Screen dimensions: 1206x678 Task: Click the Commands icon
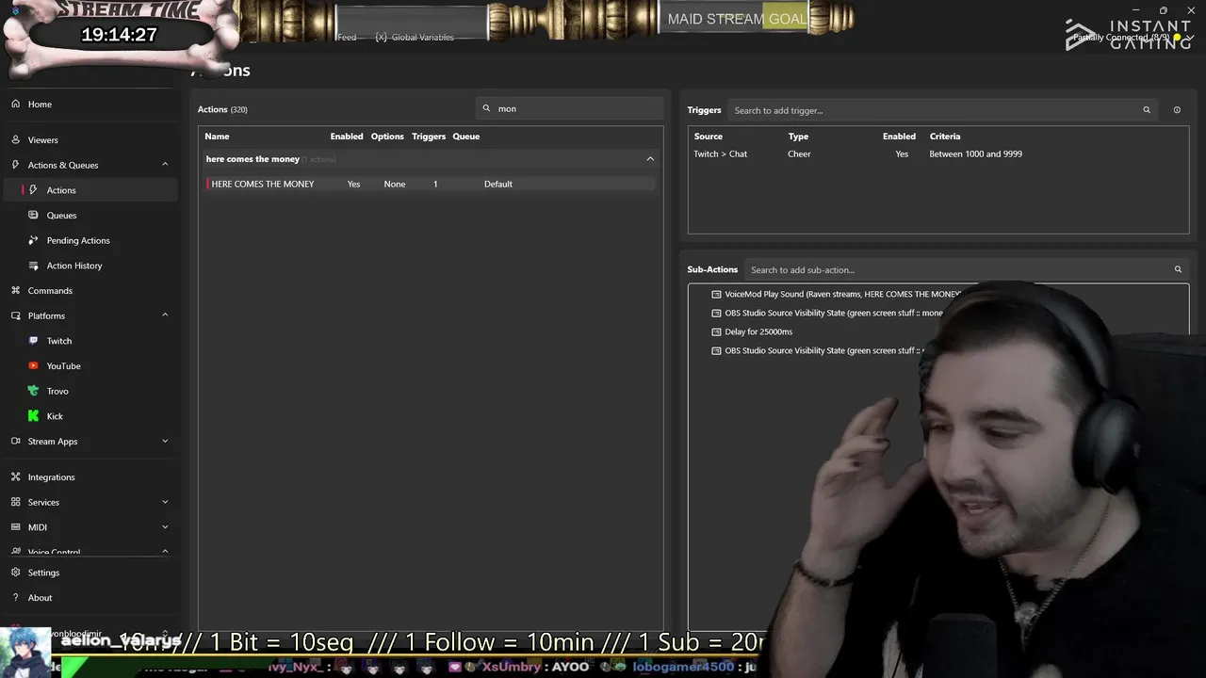pyautogui.click(x=15, y=291)
